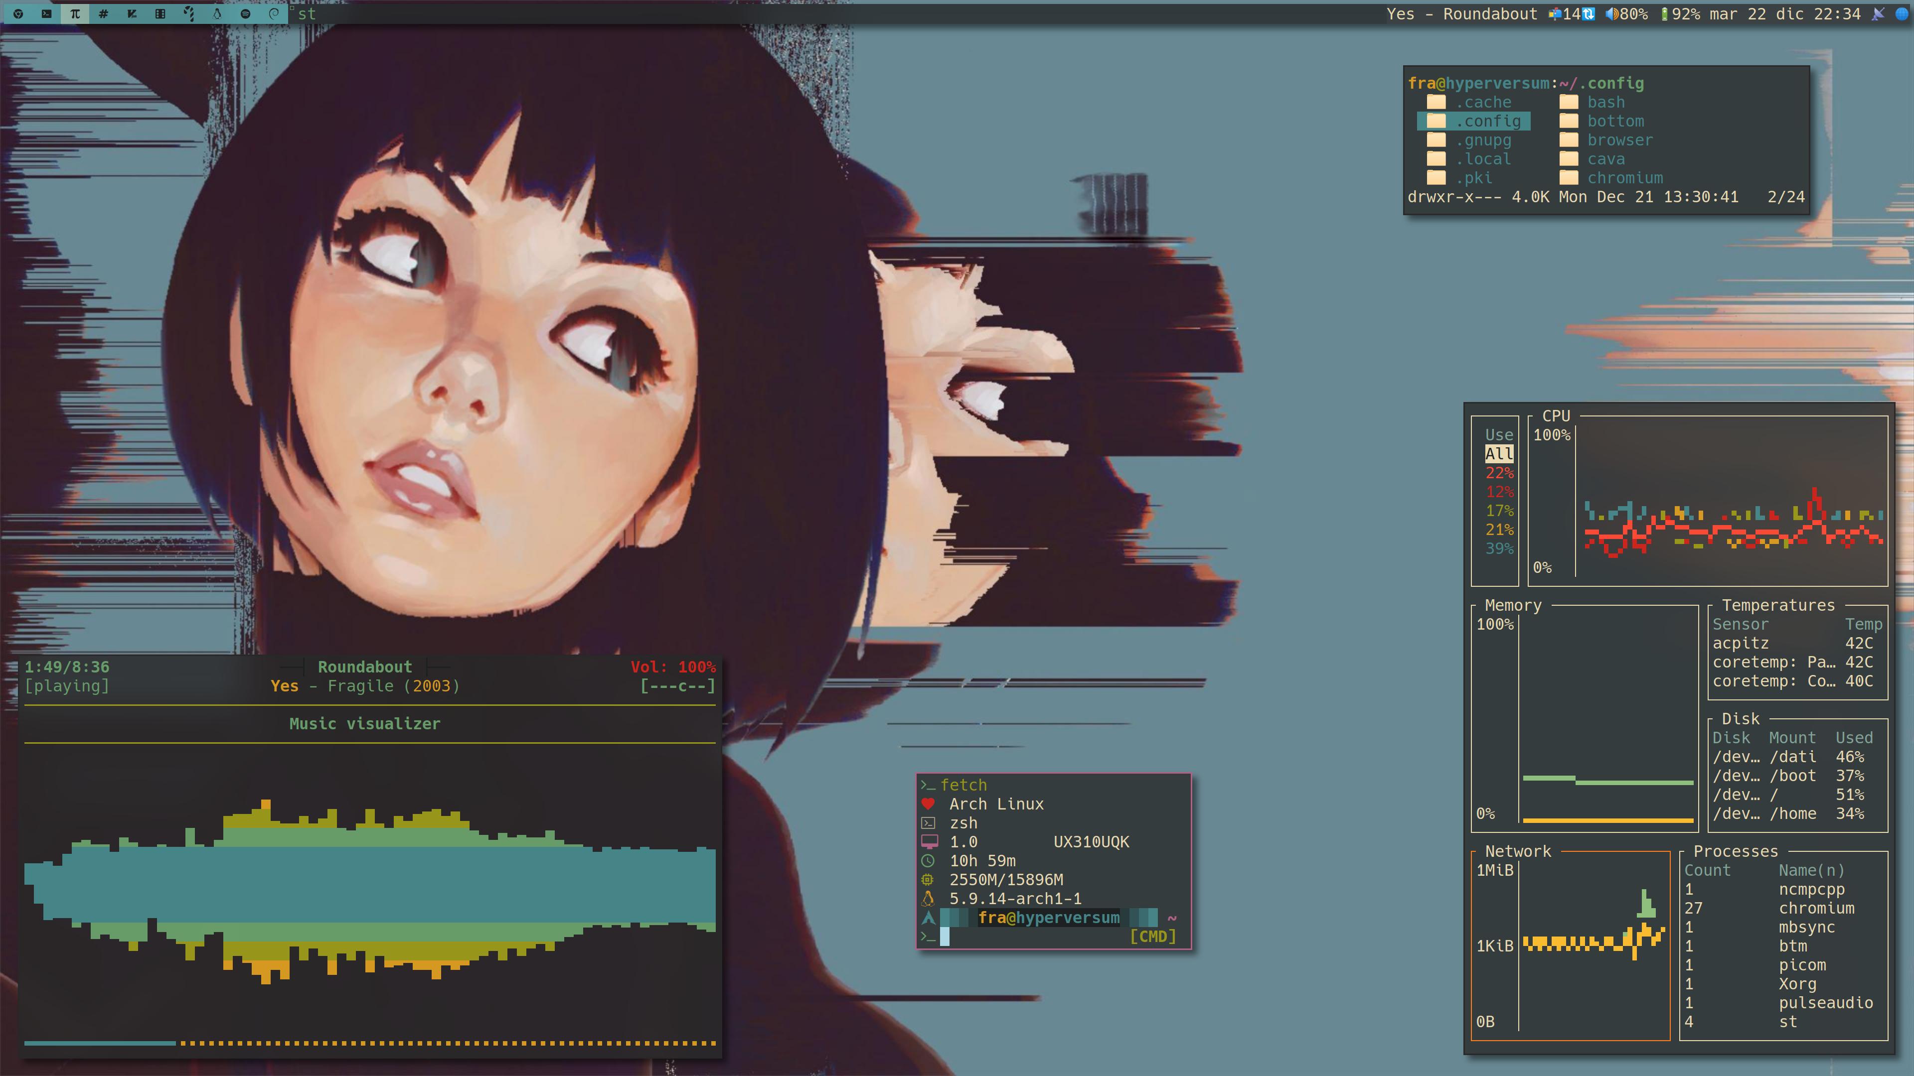Viewport: 1914px width, 1076px height.
Task: Click the battery status icon
Action: coord(1664,13)
